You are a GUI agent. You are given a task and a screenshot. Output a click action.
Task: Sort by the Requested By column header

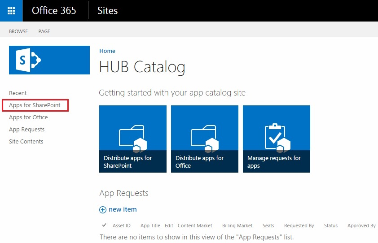[299, 226]
